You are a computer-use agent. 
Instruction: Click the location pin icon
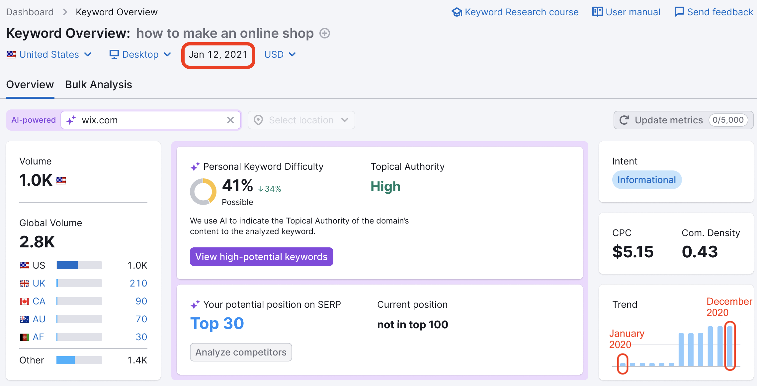tap(257, 120)
